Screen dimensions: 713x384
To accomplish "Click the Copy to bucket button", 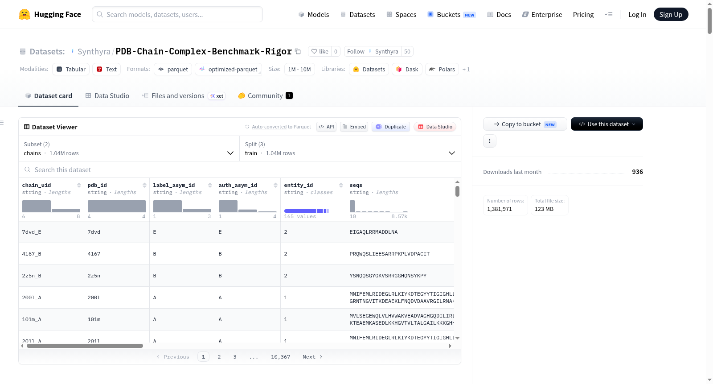I will click(525, 124).
